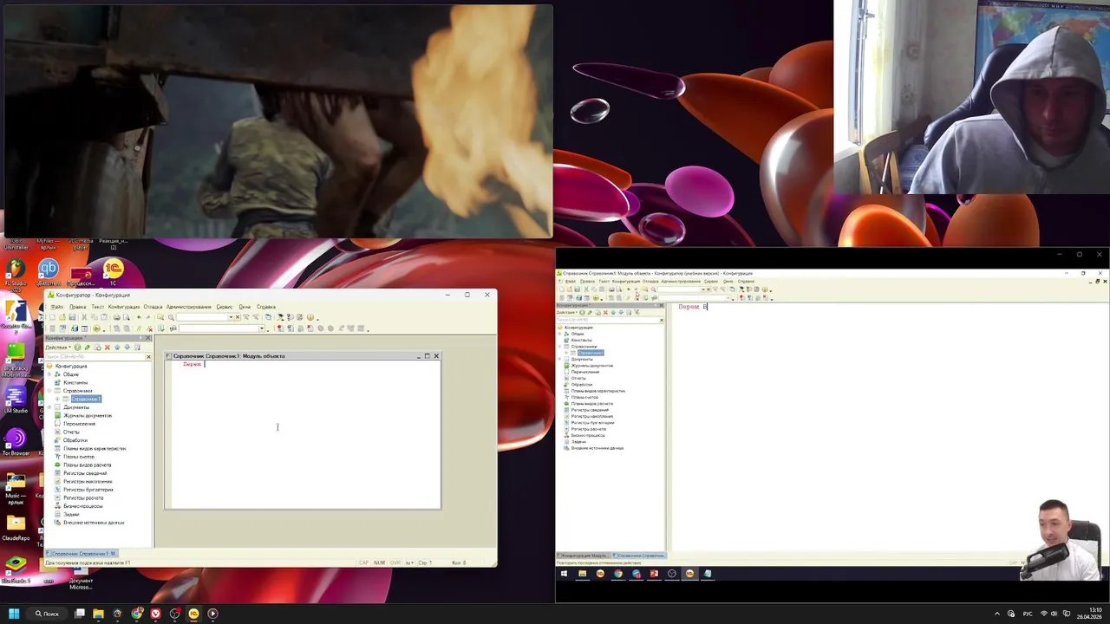Screen dimensions: 1110x624
Task: Click pencil Edit icon in configuration panel
Action: pos(88,348)
